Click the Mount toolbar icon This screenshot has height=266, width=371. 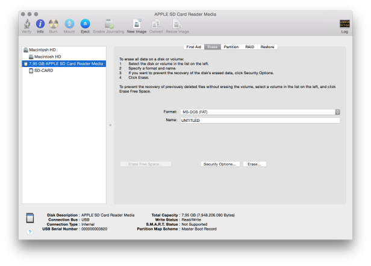pos(69,24)
